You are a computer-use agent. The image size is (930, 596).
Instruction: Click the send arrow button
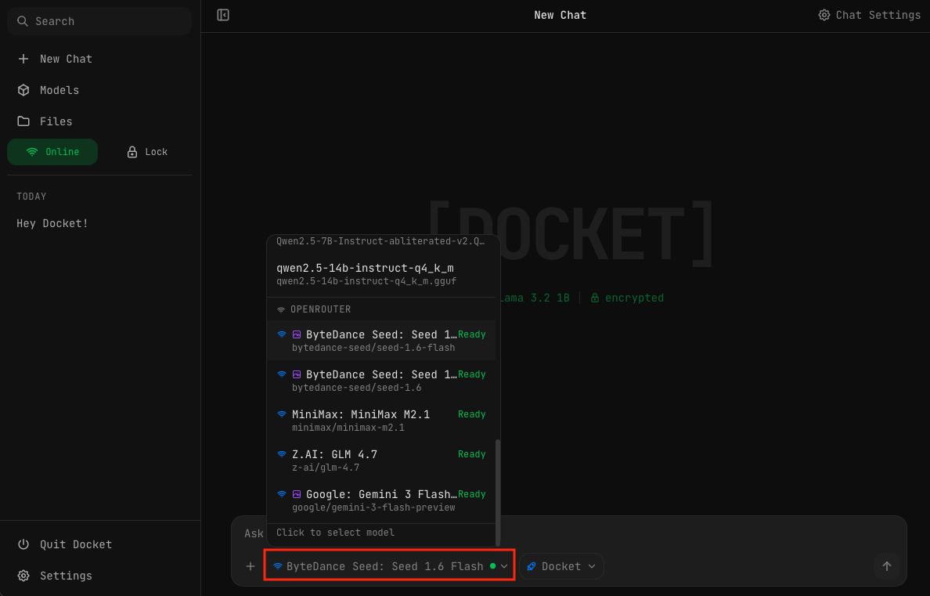click(x=886, y=566)
